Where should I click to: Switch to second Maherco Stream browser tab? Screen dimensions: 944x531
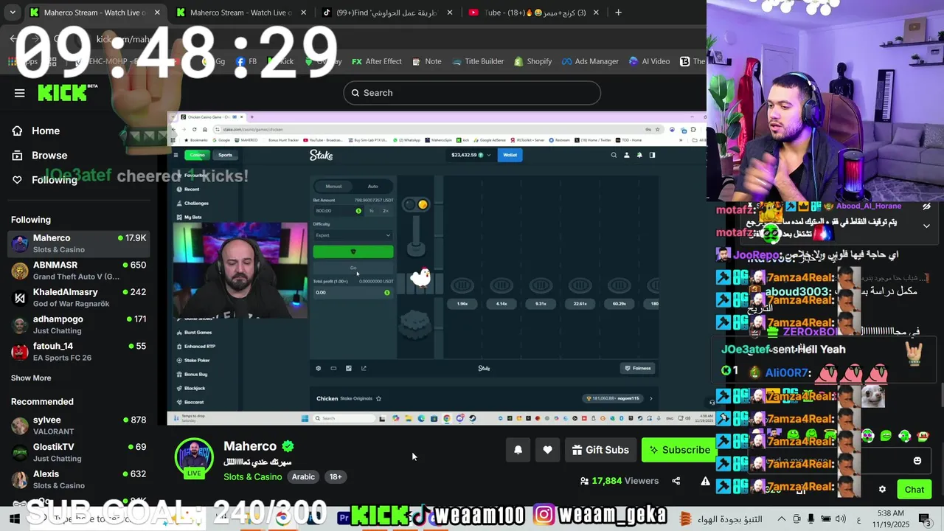[241, 13]
